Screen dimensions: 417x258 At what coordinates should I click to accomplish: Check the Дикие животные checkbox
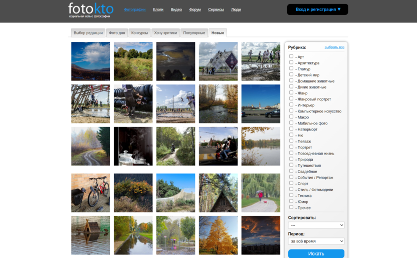click(291, 86)
